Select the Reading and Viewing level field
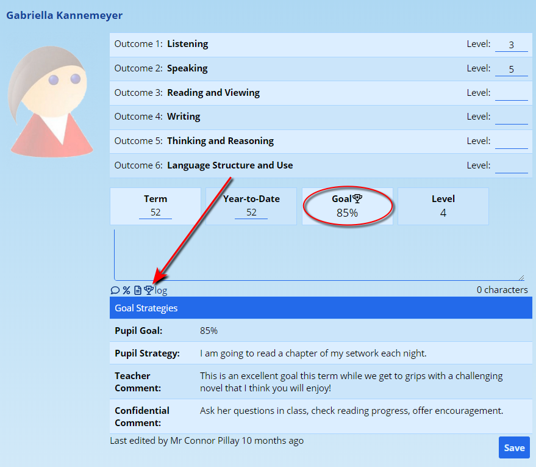 tap(511, 93)
